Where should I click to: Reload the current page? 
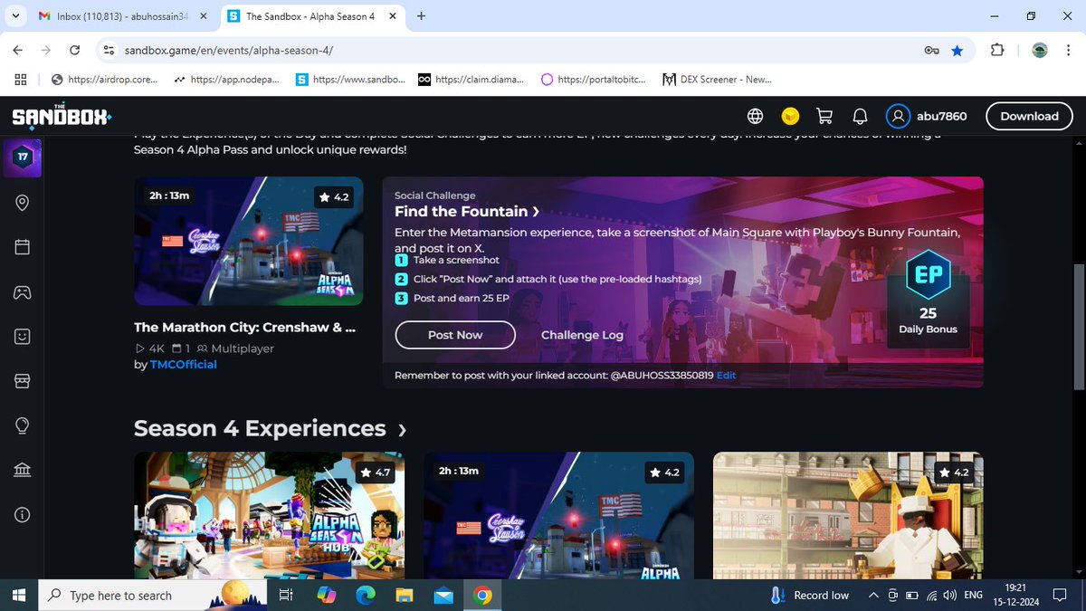75,50
